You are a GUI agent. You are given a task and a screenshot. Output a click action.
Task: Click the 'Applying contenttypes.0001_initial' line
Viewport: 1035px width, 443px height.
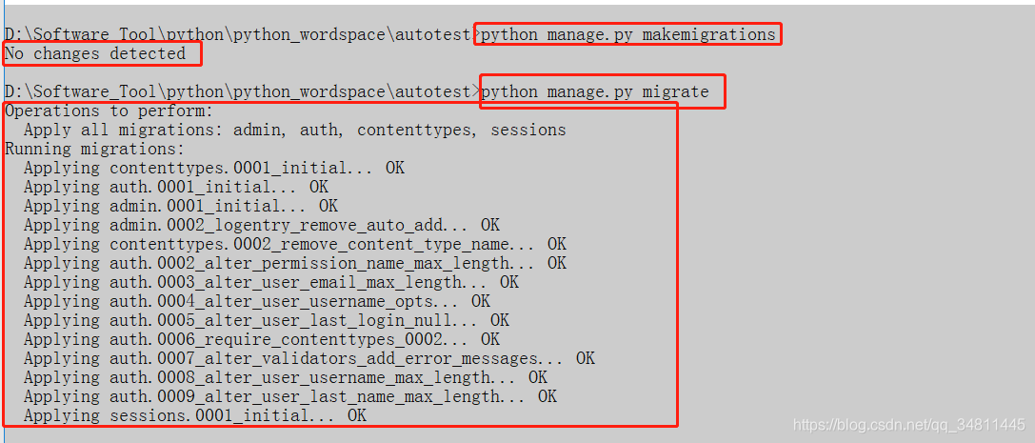(x=214, y=169)
